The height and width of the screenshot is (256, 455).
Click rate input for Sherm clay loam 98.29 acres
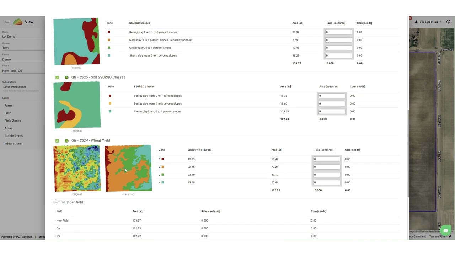[x=338, y=55]
